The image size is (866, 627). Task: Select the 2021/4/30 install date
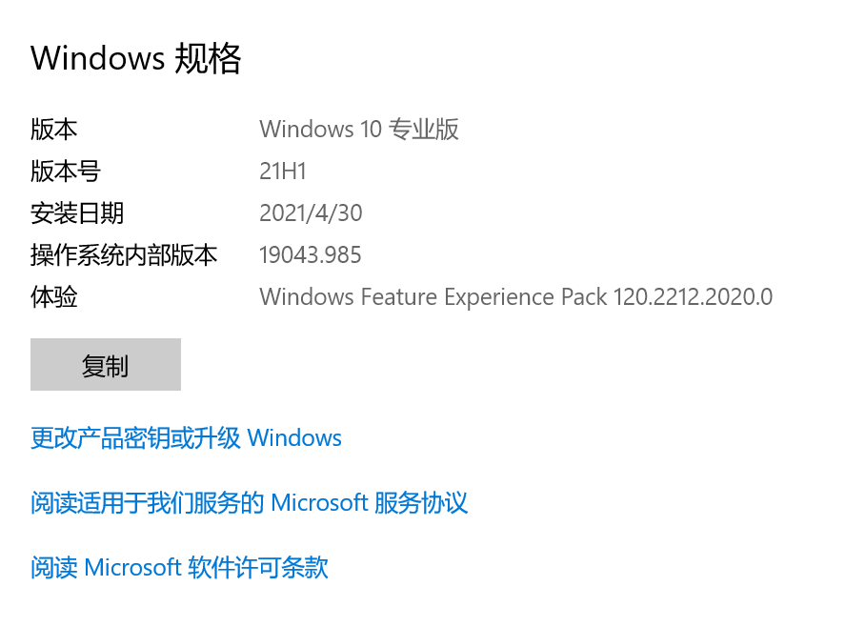pyautogui.click(x=311, y=213)
